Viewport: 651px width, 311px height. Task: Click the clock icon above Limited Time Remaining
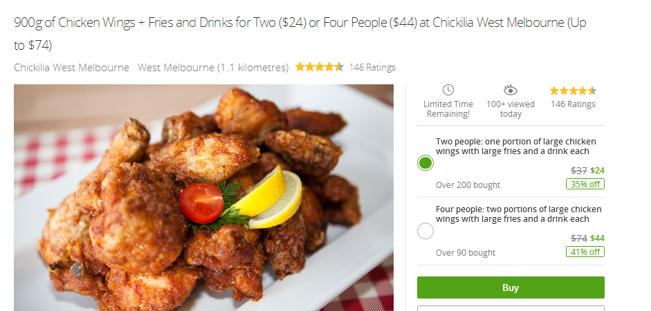448,90
